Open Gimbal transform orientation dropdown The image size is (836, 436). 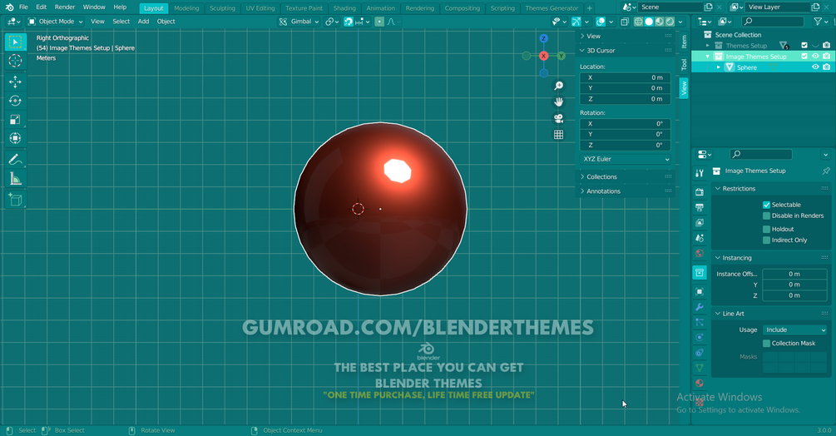click(x=299, y=22)
